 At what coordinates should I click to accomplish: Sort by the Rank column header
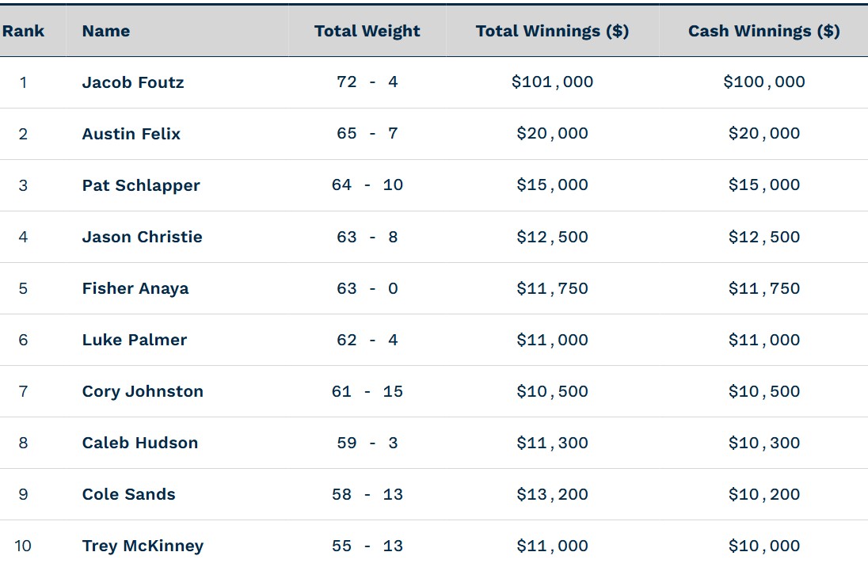(23, 32)
